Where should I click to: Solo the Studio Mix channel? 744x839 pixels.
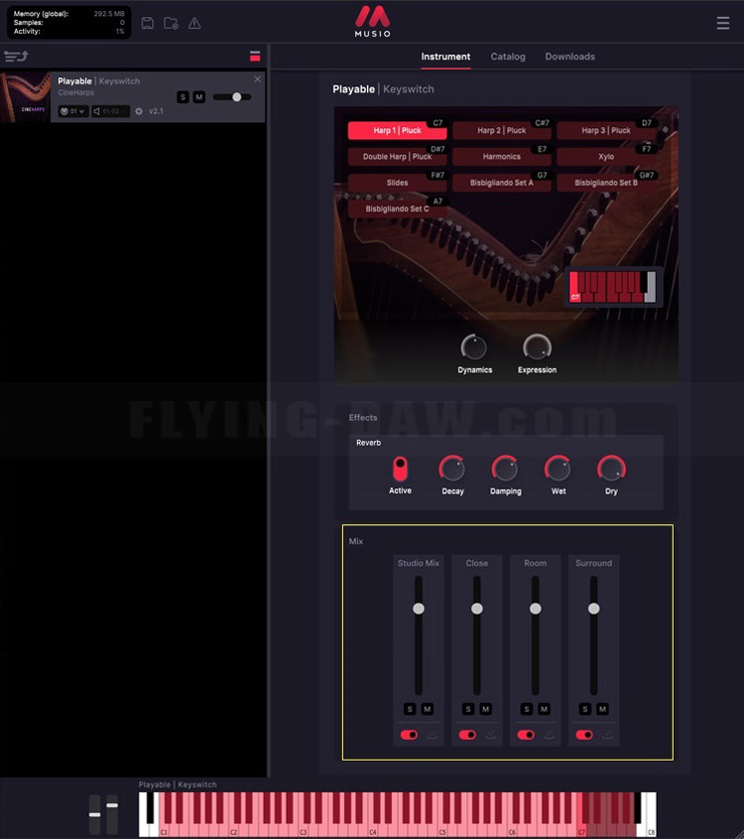[410, 709]
